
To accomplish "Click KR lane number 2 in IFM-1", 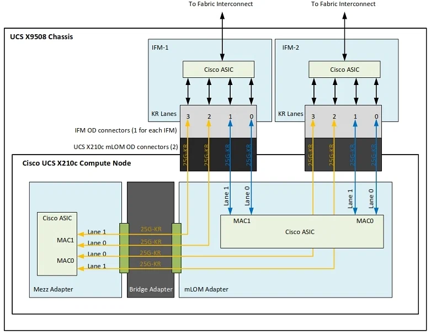I will [x=209, y=116].
